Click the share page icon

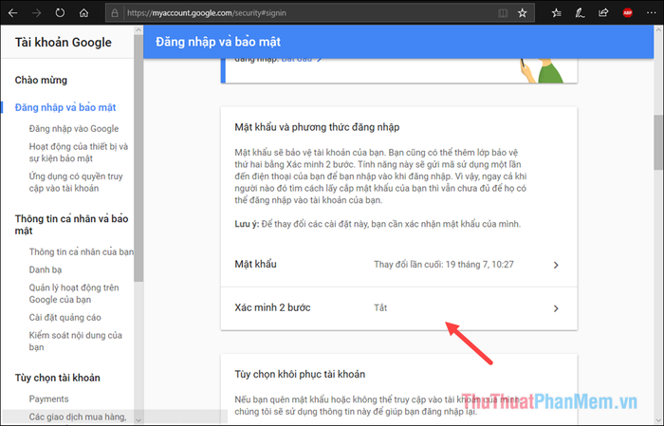coord(603,13)
